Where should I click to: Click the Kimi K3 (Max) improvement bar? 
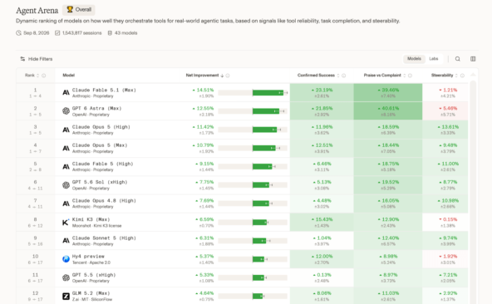[253, 222]
